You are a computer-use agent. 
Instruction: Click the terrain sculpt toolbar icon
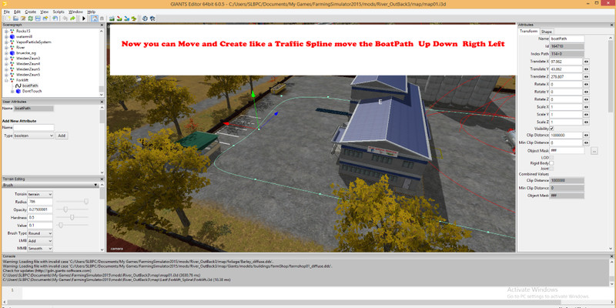[112, 18]
